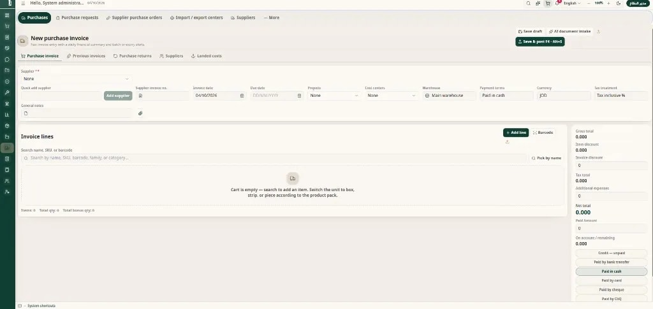The width and height of the screenshot is (653, 309).
Task: Select Paid by bank transfer option
Action: tap(612, 262)
